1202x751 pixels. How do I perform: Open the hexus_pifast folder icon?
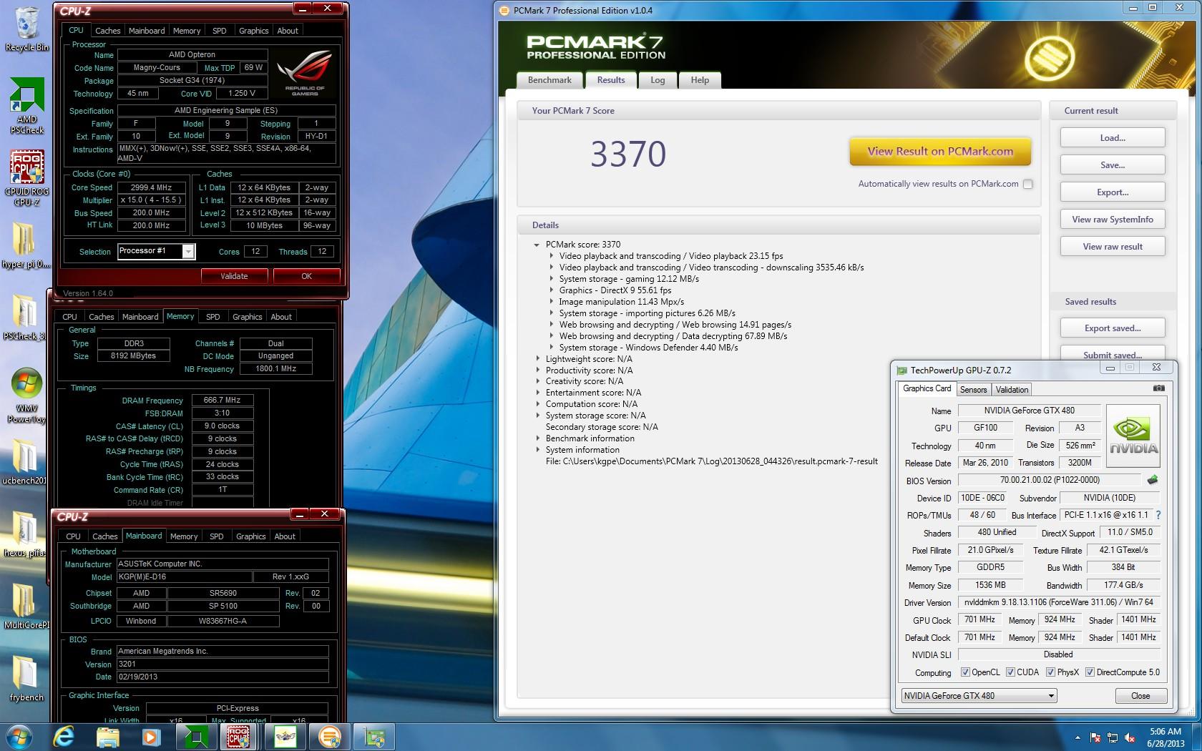click(x=24, y=534)
